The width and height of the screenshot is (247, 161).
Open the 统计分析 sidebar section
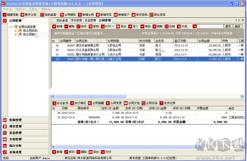tap(25, 146)
